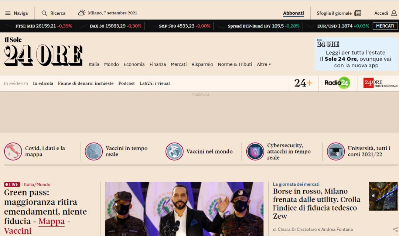399x236 pixels.
Task: Click the EUR/USD ticker quote
Action: [343, 26]
